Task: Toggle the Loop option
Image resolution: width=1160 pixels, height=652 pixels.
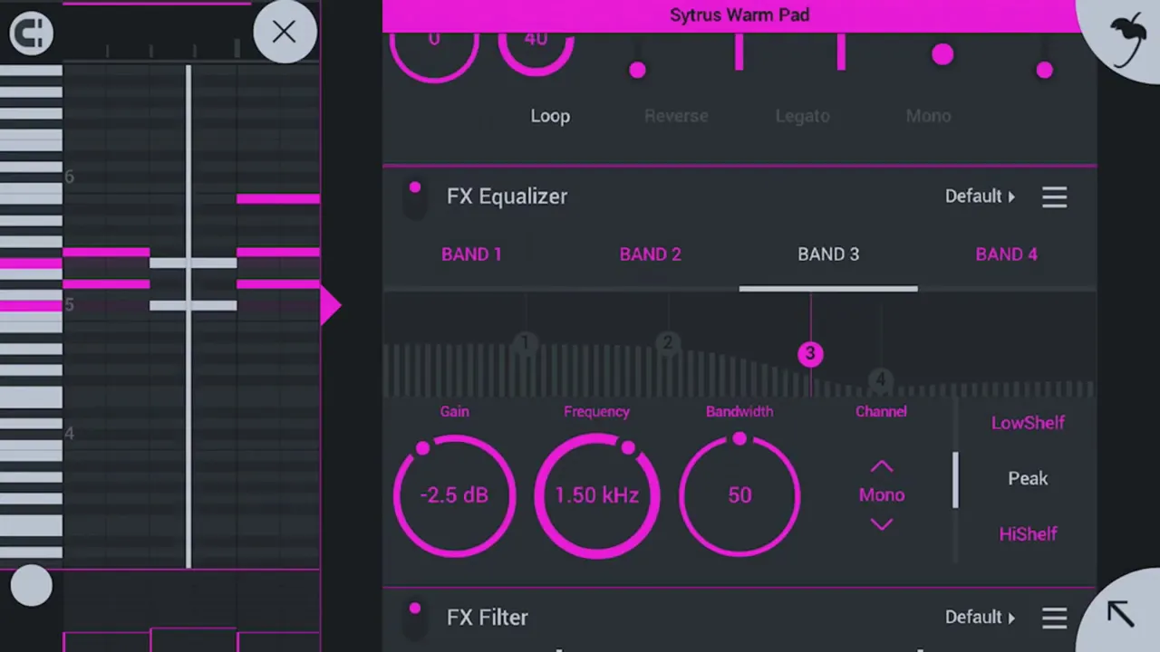Action: 550,116
